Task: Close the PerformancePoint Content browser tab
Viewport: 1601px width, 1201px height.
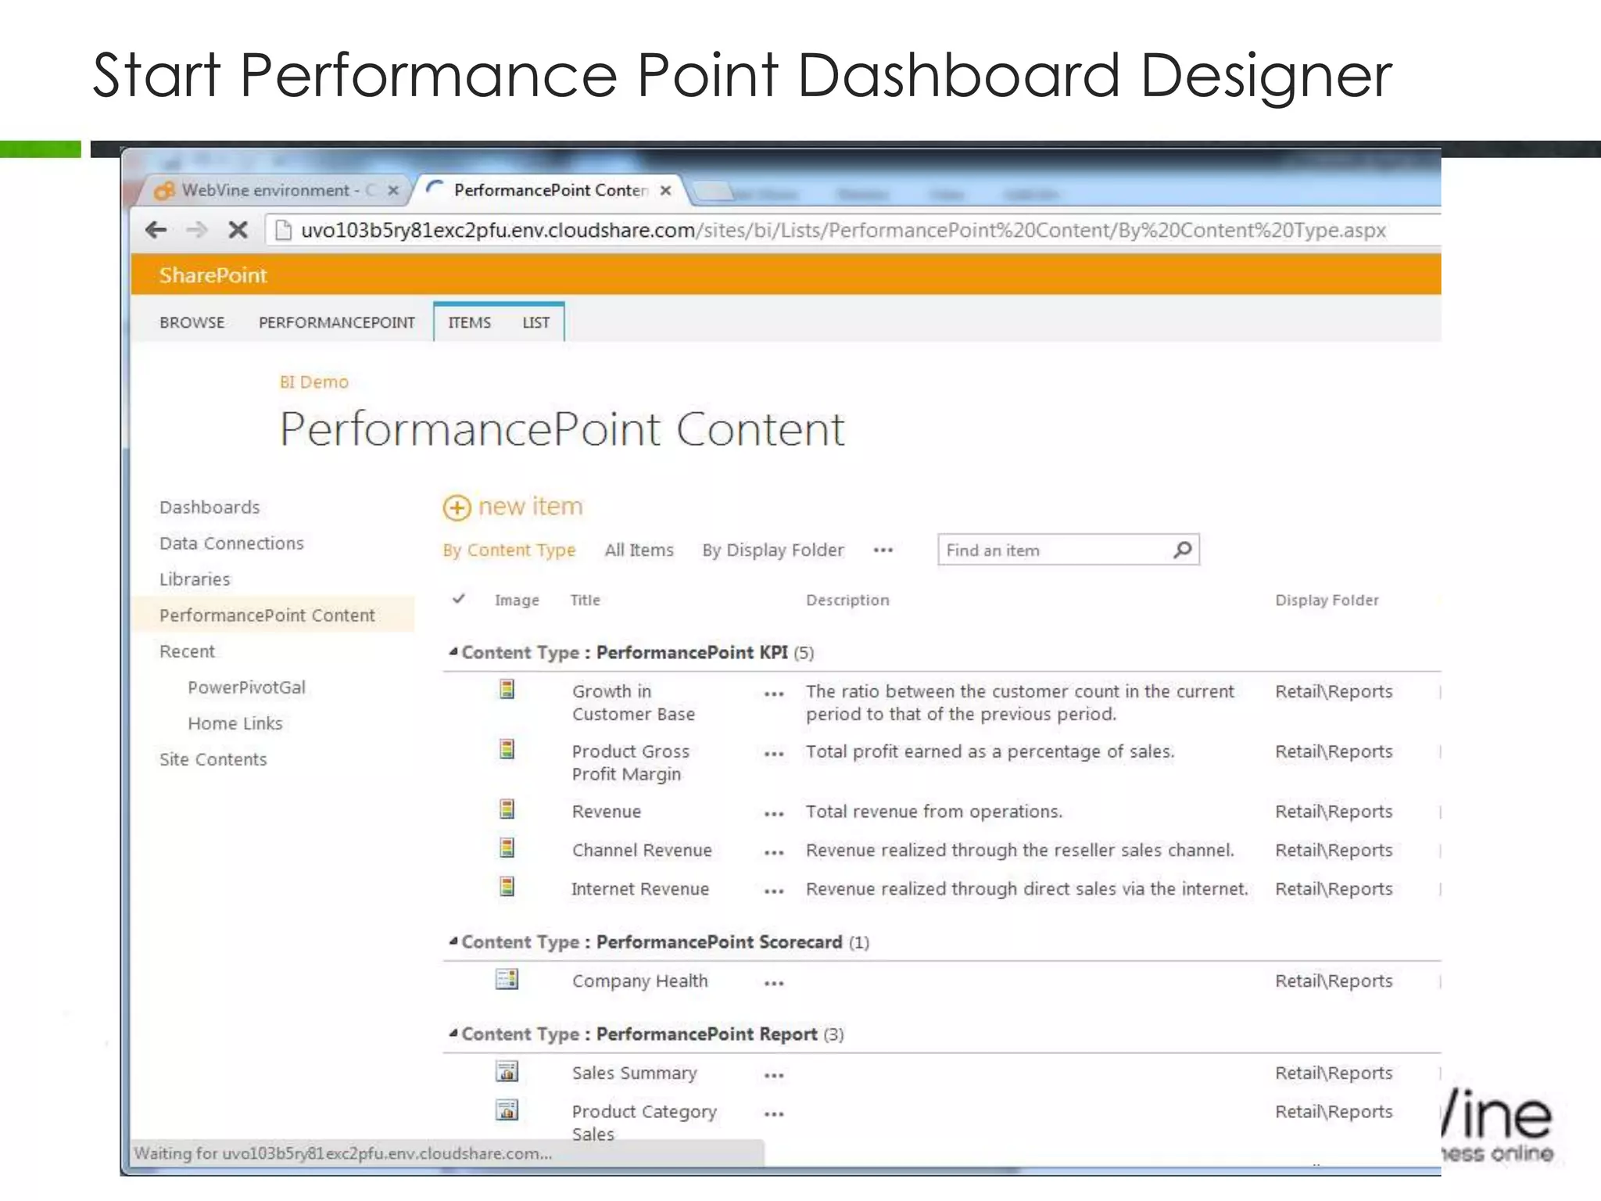Action: tap(665, 190)
